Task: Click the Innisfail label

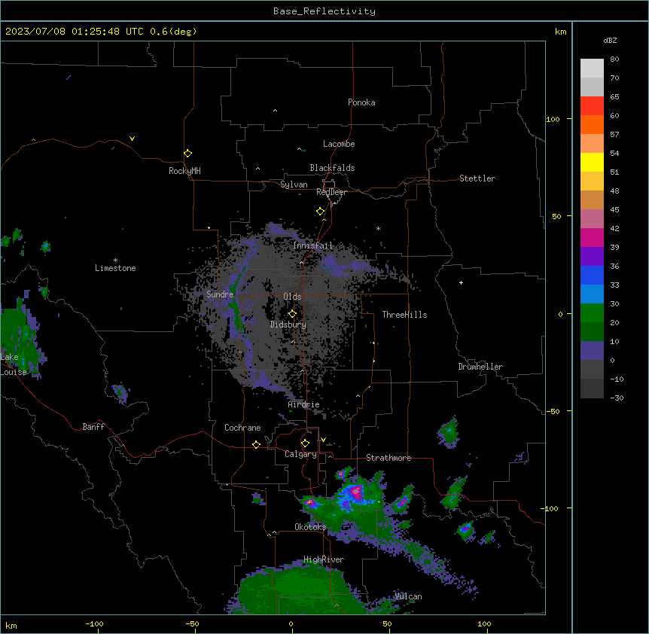Action: pos(313,245)
